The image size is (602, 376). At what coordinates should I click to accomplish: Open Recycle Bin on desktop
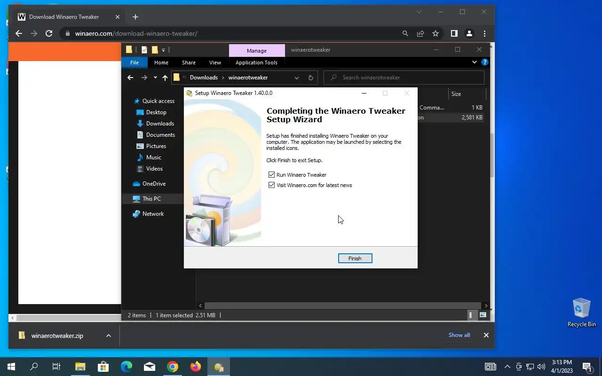[x=582, y=313]
